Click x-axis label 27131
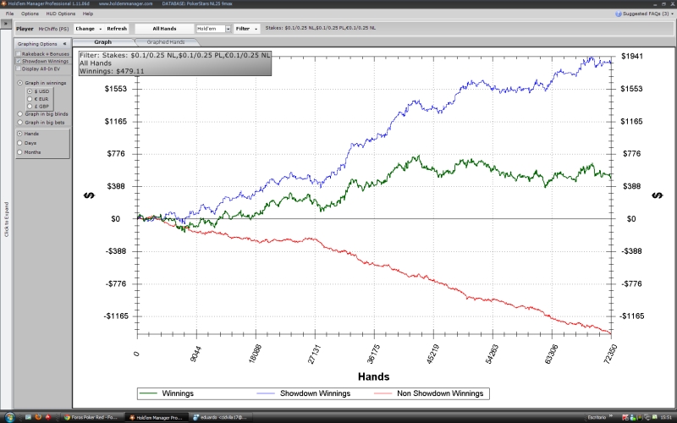 pyautogui.click(x=314, y=354)
